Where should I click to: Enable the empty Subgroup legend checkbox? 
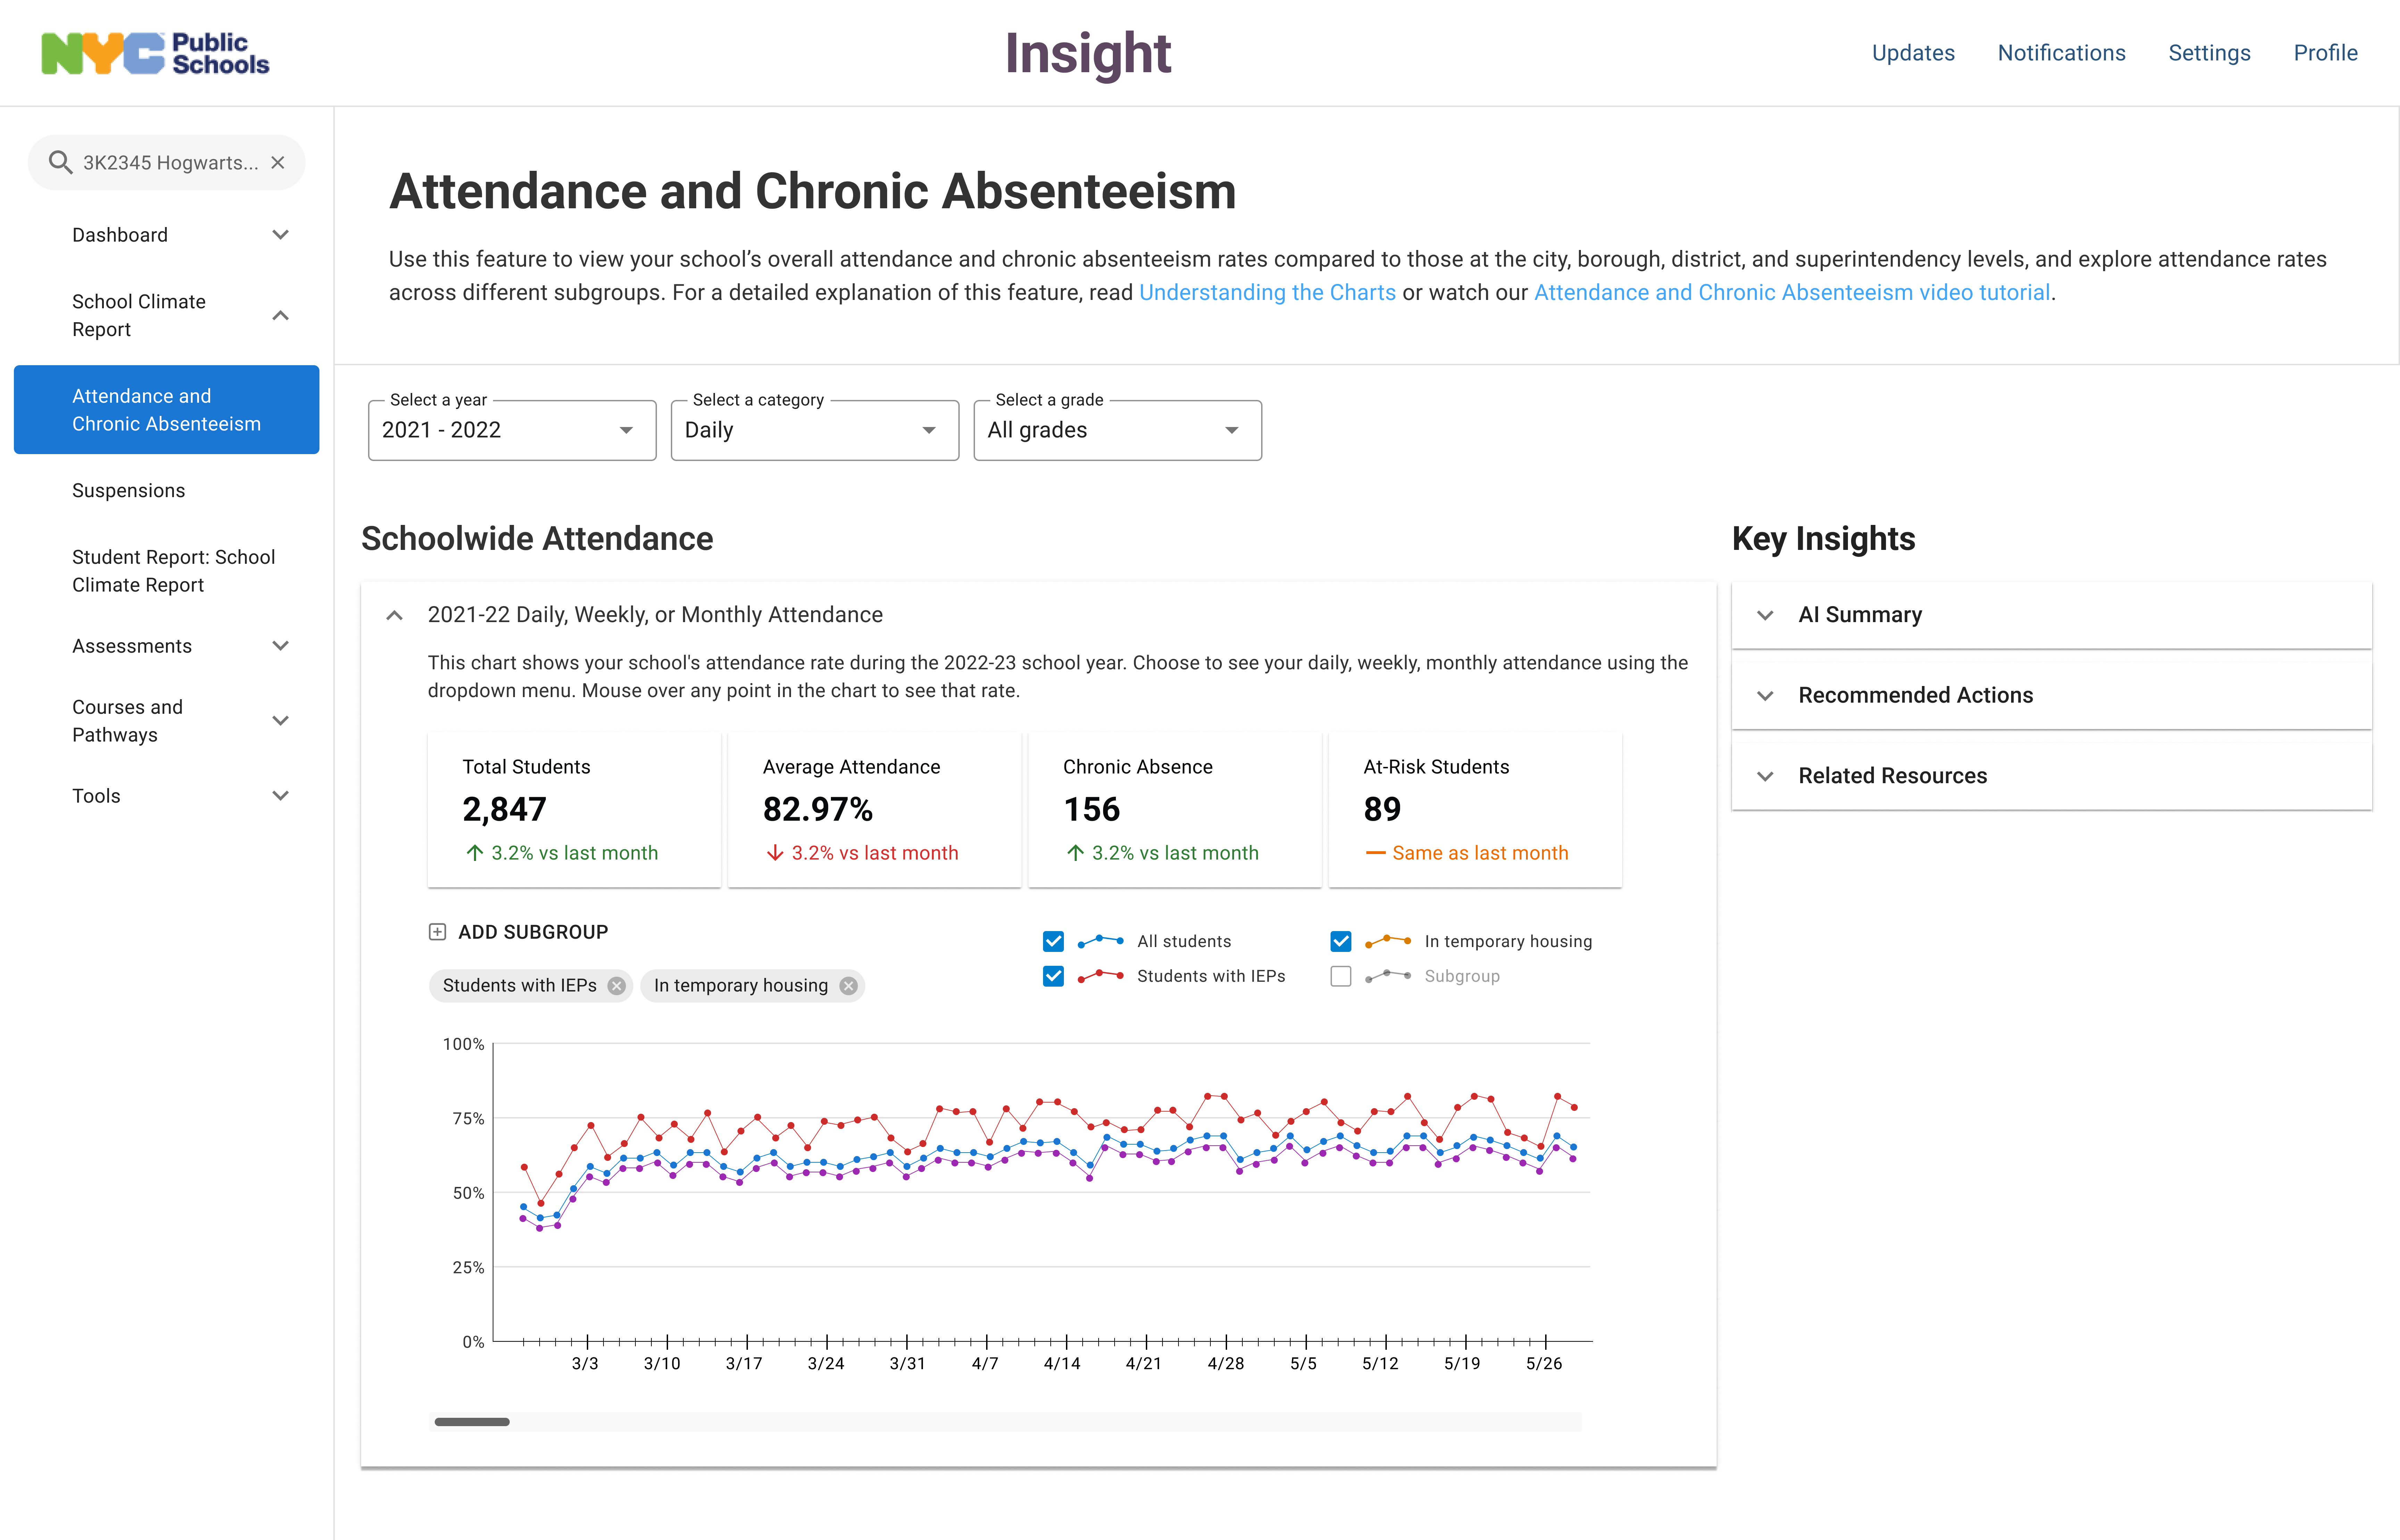pyautogui.click(x=1341, y=976)
